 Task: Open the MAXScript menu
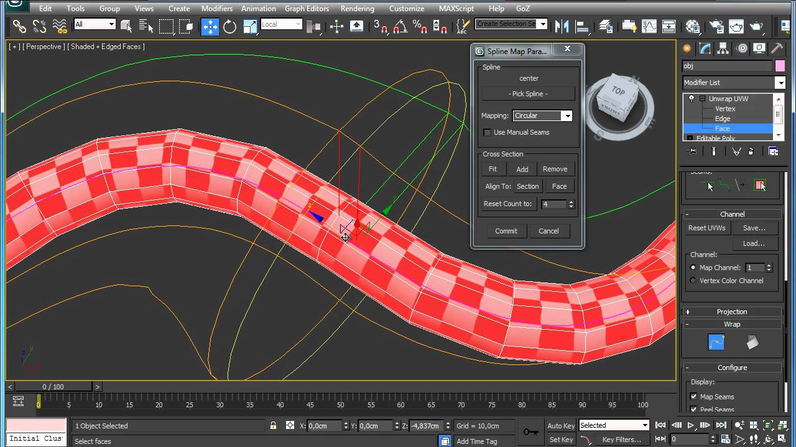[456, 9]
